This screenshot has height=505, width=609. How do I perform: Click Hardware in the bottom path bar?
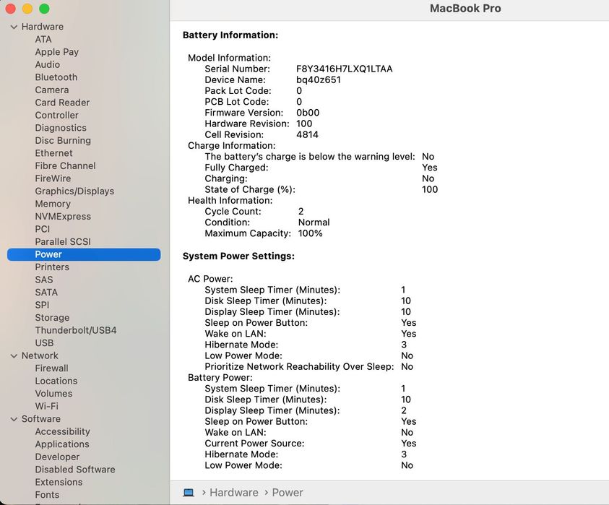coord(234,493)
